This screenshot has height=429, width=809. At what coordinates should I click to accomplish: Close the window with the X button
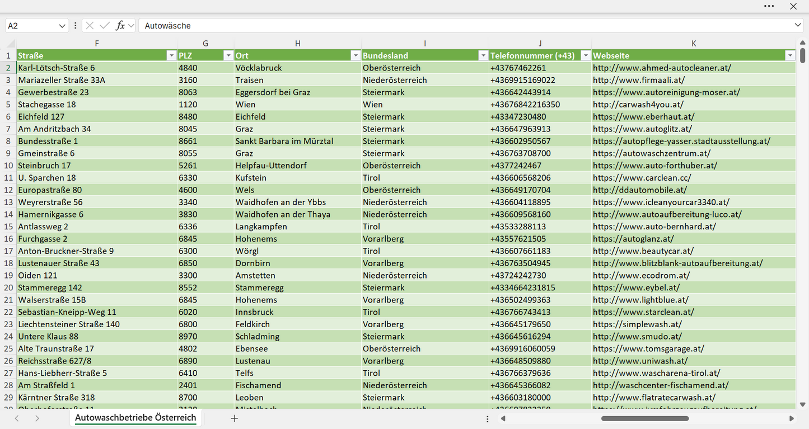click(793, 6)
